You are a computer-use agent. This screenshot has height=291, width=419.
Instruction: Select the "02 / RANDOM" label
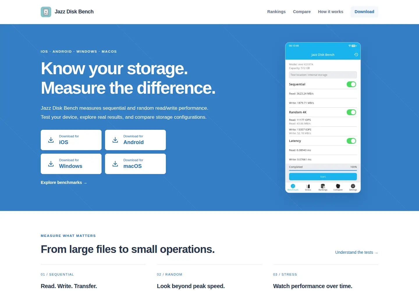[170, 274]
